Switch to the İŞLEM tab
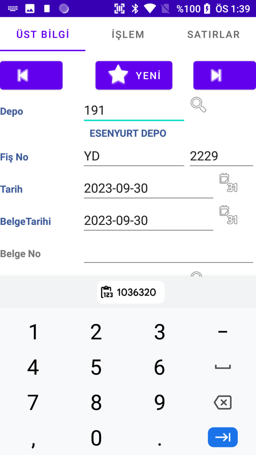256x455 pixels. pyautogui.click(x=128, y=35)
